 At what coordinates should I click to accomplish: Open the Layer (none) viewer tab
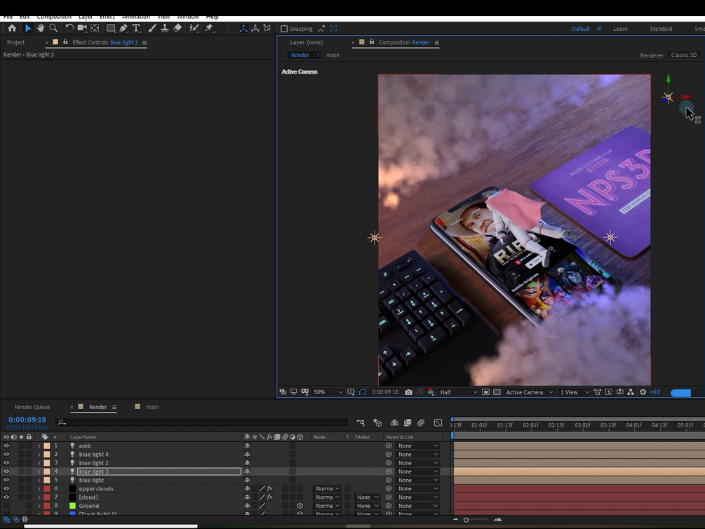pyautogui.click(x=307, y=42)
